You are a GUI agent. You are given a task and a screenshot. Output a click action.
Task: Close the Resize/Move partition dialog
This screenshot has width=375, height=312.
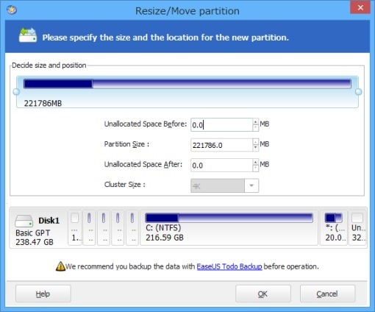click(x=360, y=7)
